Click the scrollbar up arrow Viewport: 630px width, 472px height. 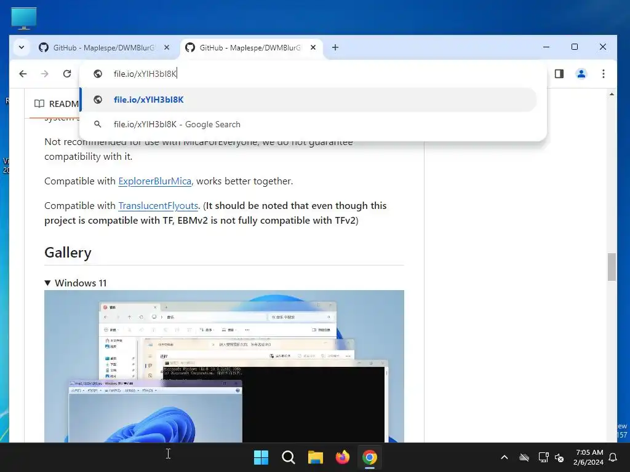612,94
